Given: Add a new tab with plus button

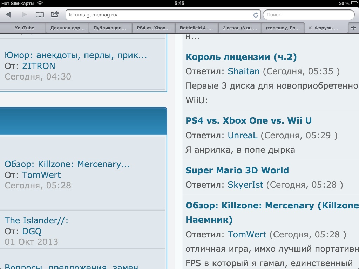Looking at the screenshot, I should 353,28.
